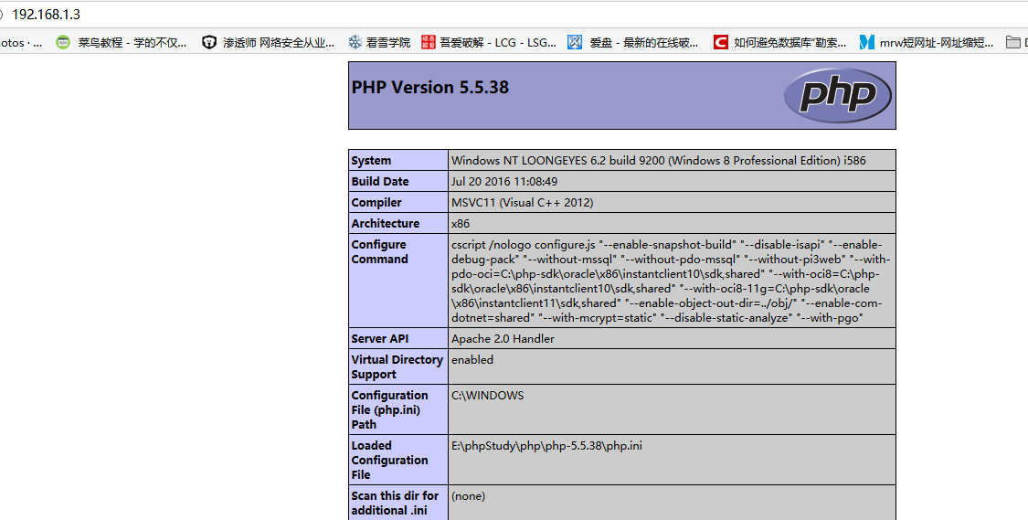Click the 看雪学院 snowflake bookmark
This screenshot has height=520, width=1028.
[379, 42]
